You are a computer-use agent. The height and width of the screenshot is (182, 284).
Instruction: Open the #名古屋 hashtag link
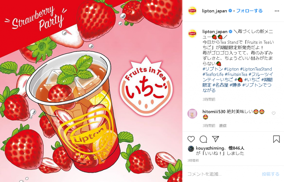[220, 85]
